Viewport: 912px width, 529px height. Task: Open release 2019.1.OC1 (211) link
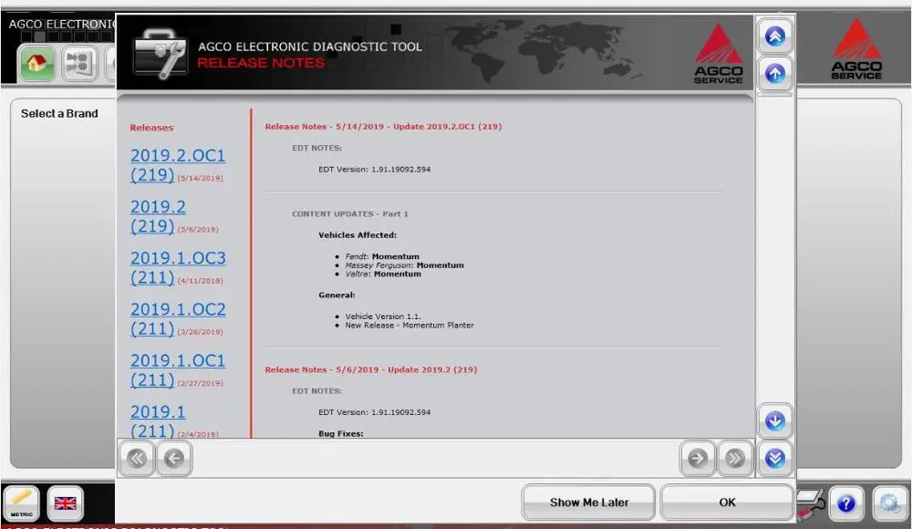[x=178, y=370]
